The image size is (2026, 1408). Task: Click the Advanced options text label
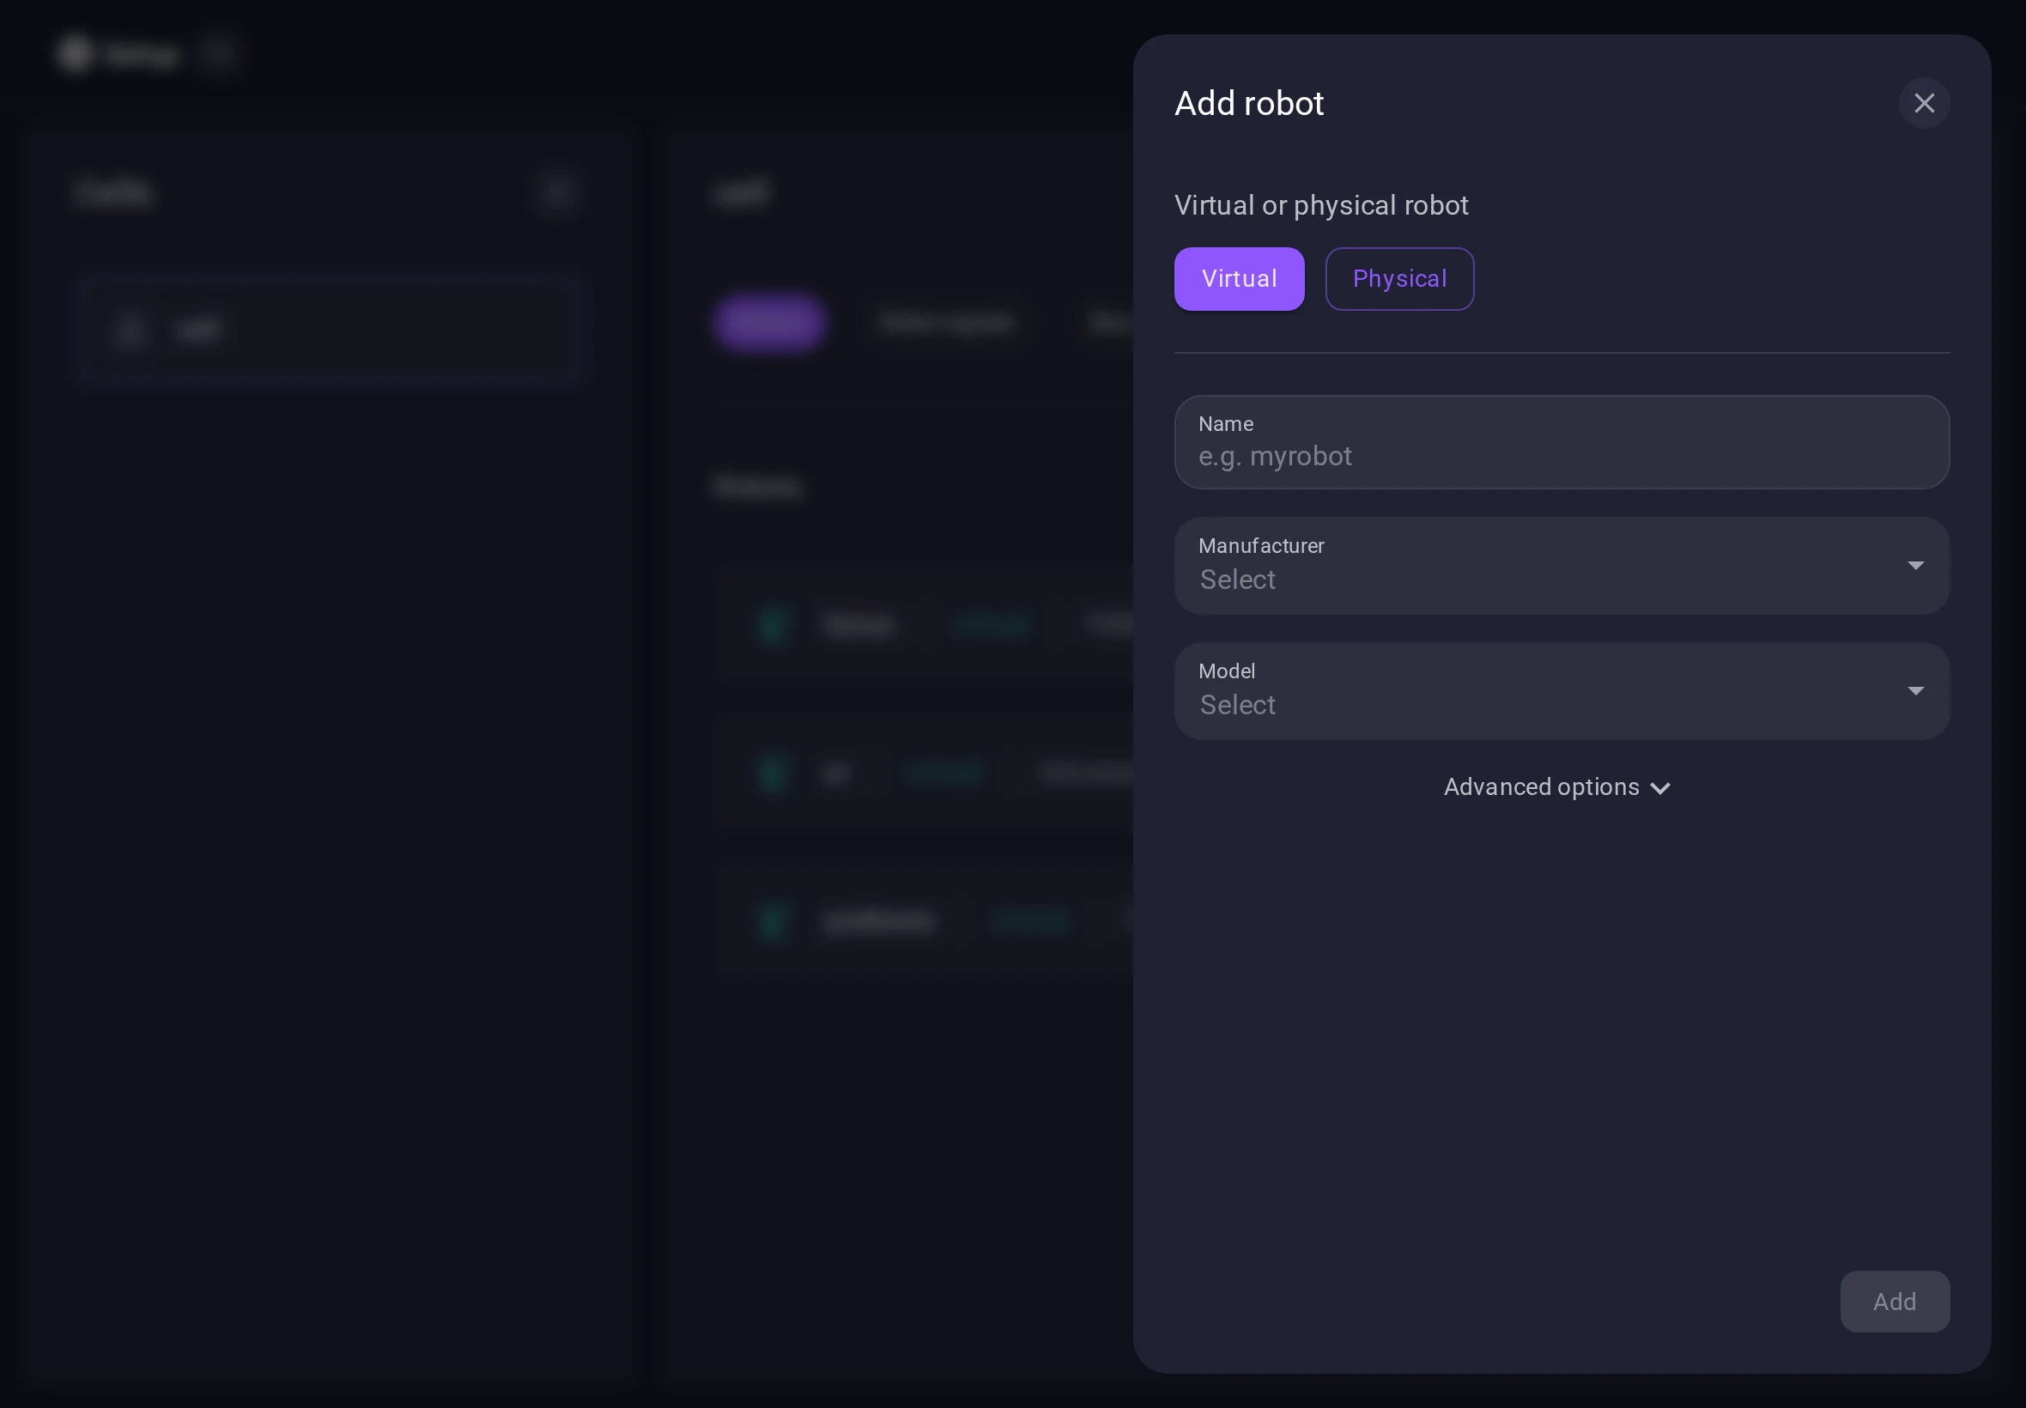[1541, 787]
